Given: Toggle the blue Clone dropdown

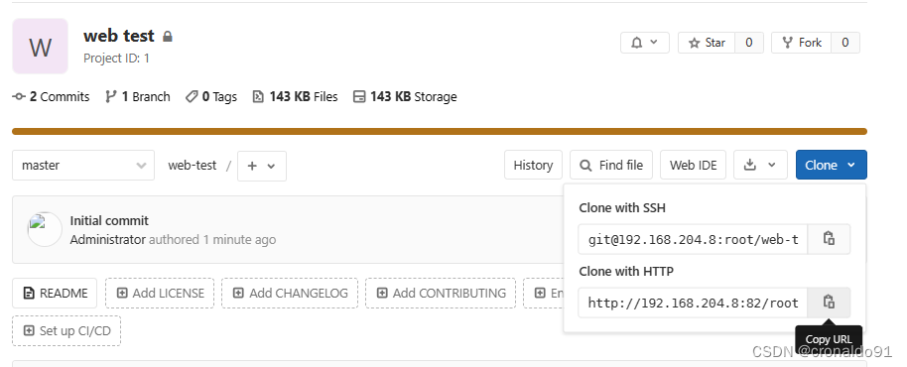Looking at the screenshot, I should 832,166.
